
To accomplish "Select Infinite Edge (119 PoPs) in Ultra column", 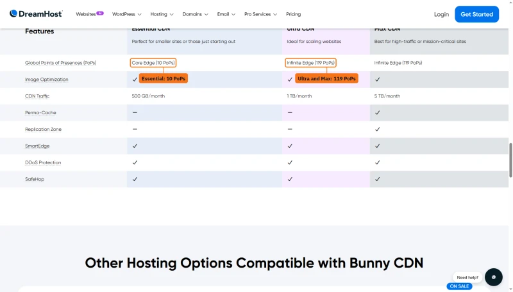I will pos(310,63).
